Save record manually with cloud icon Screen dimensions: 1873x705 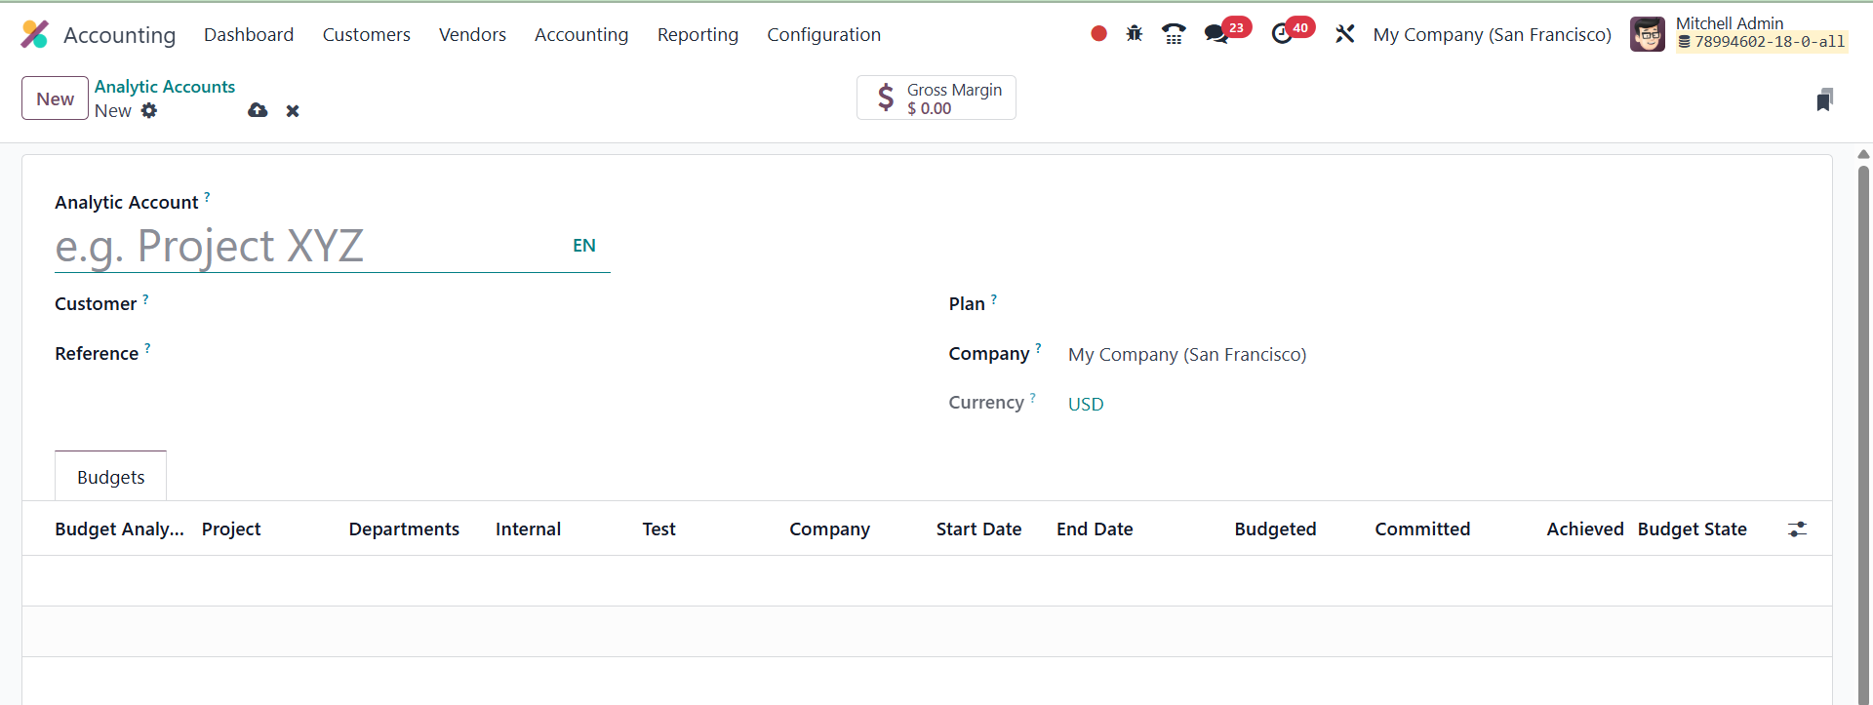click(258, 111)
